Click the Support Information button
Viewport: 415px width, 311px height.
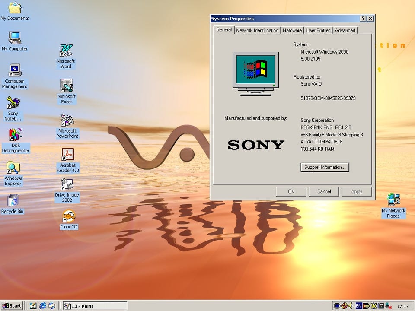pos(325,167)
